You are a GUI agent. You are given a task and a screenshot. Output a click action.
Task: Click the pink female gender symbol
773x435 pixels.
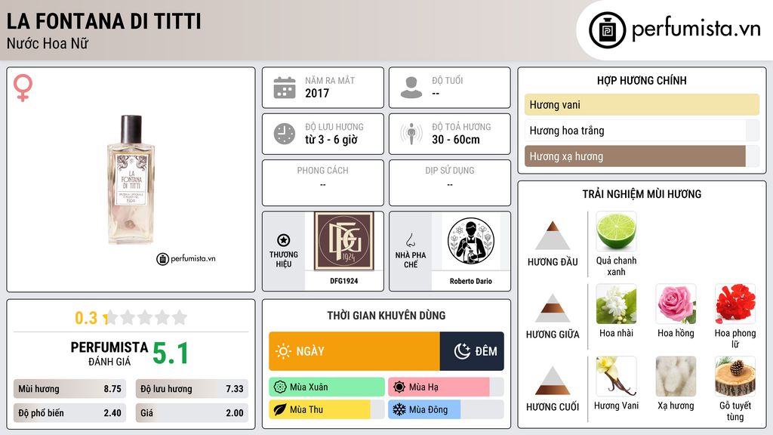tap(23, 88)
